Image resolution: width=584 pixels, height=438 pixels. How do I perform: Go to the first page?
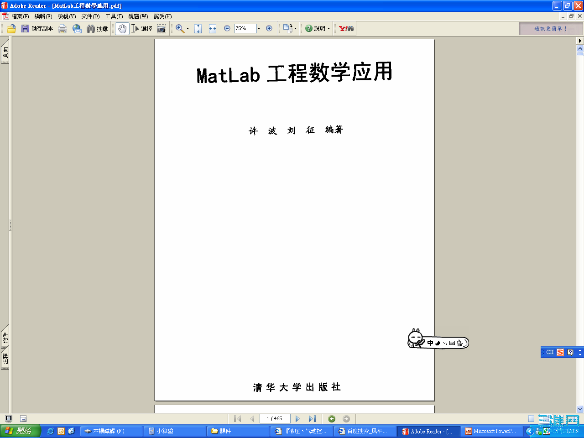click(x=237, y=419)
